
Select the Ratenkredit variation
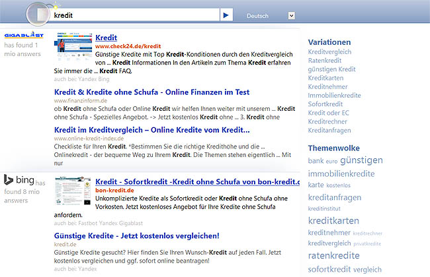[x=325, y=61]
